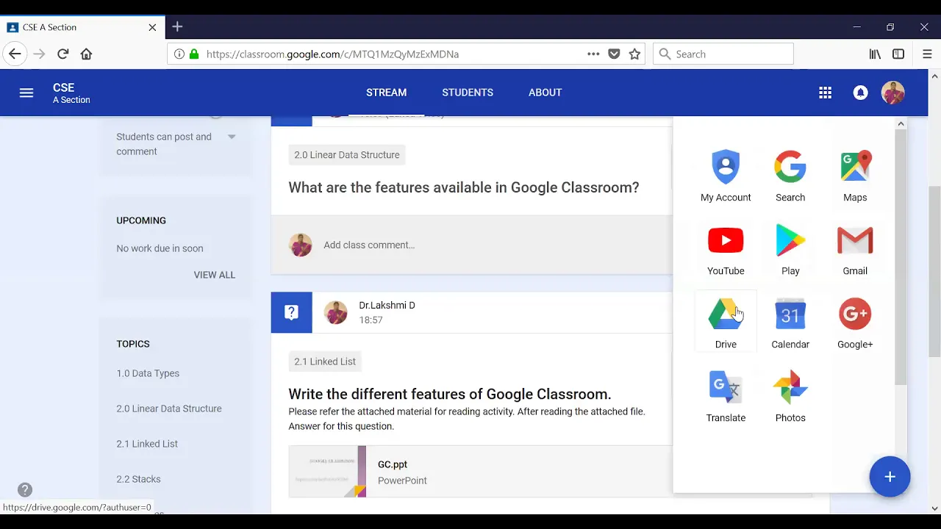Open Photos from the apps grid
Screen dimensions: 941x529
[x=790, y=397]
